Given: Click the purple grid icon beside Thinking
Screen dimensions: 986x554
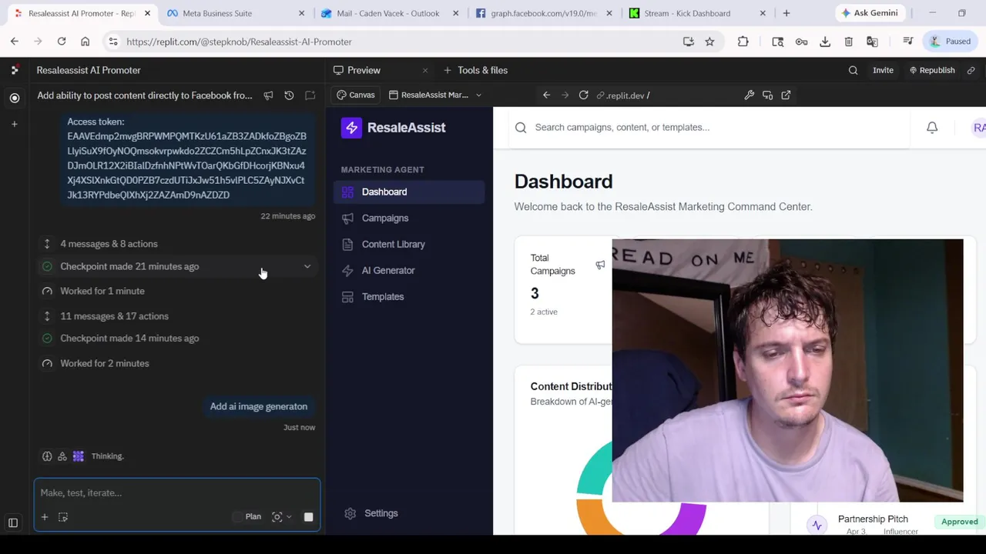Looking at the screenshot, I should tap(78, 456).
